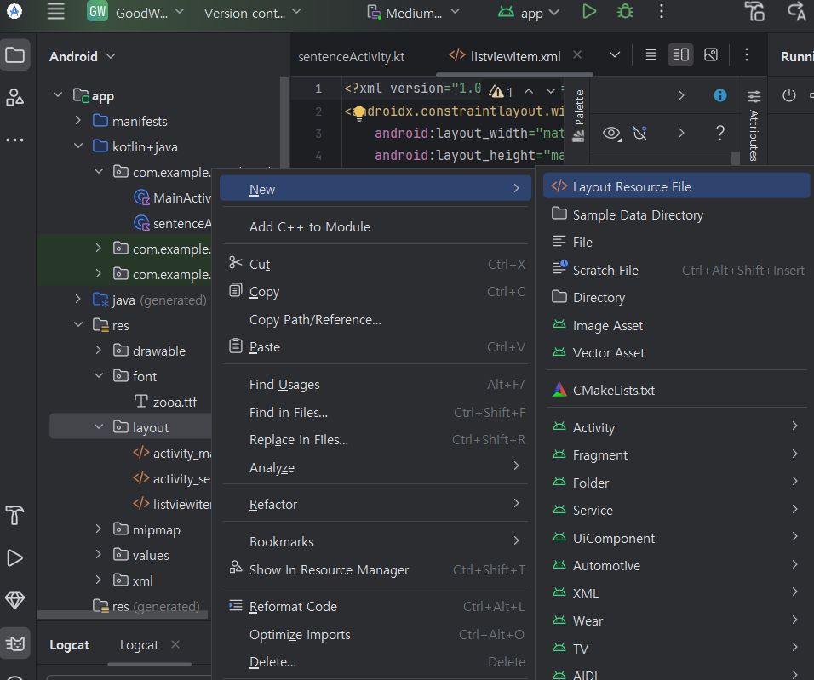814x680 pixels.
Task: Click the lightbulb quick-fix icon in editor
Action: click(358, 112)
